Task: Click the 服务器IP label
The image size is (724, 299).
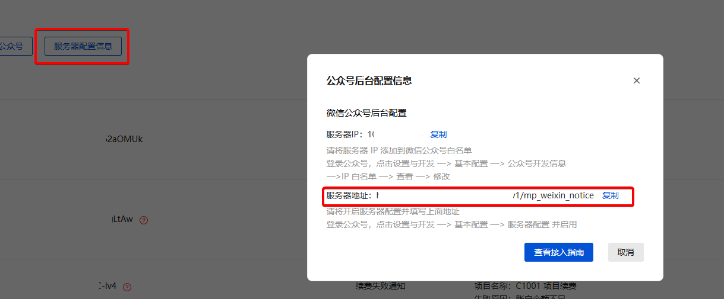Action: [344, 134]
